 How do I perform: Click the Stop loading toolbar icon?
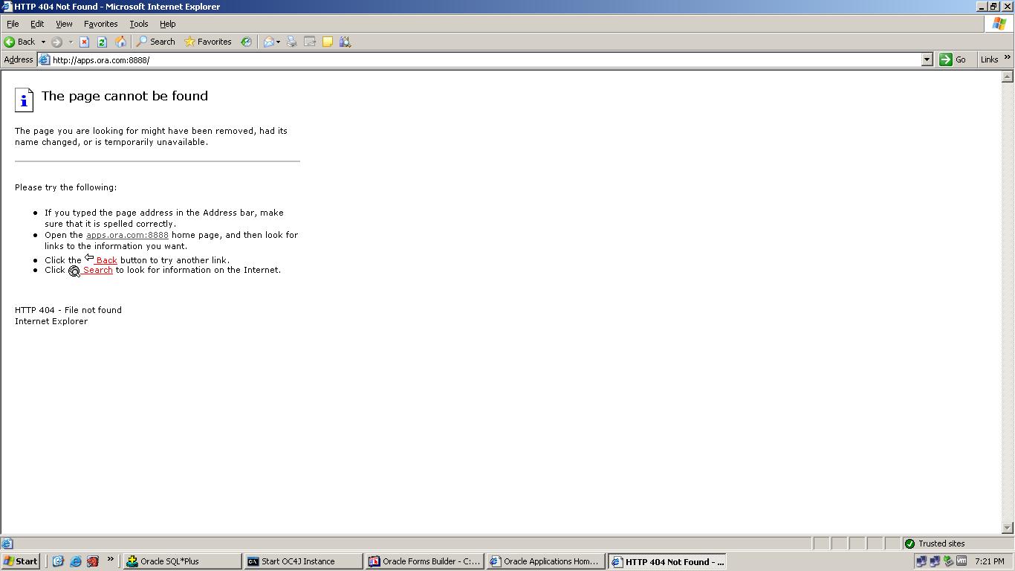pyautogui.click(x=85, y=42)
